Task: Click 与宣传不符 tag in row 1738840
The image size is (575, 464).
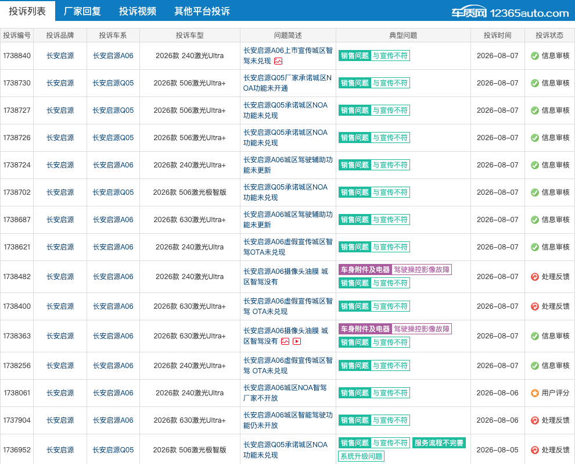Action: pos(390,56)
